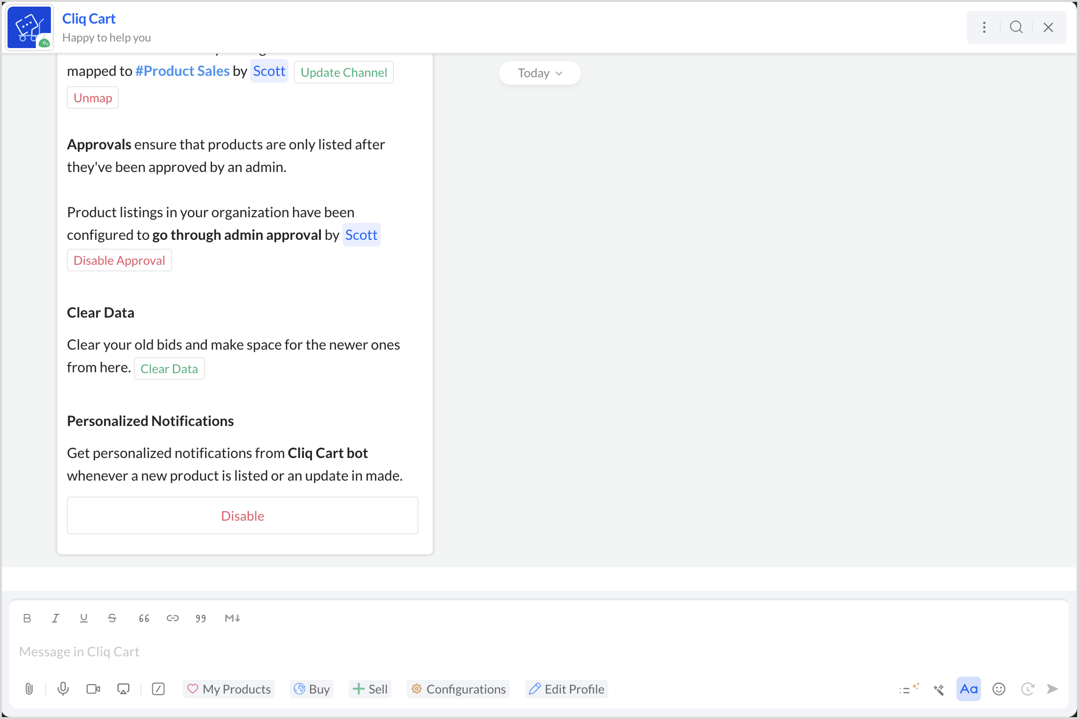Toggle bold text formatting

27,618
